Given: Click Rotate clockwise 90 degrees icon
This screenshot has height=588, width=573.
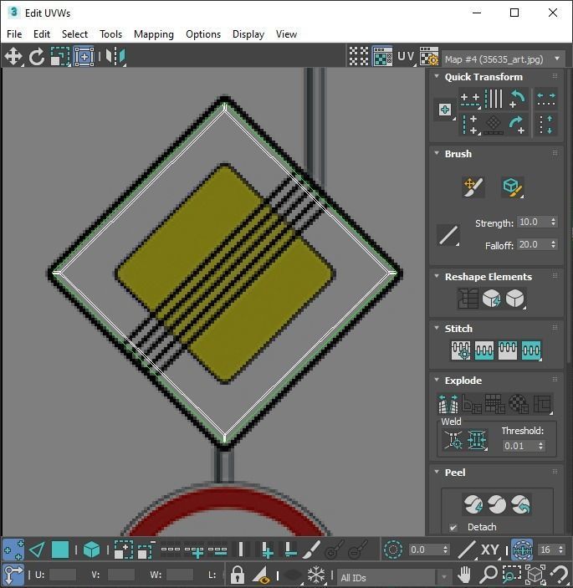Looking at the screenshot, I should coord(518,124).
